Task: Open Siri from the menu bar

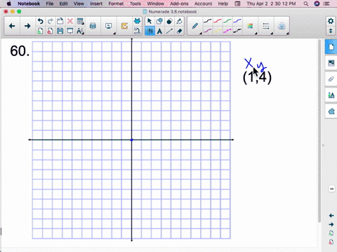Action: (x=317, y=3)
